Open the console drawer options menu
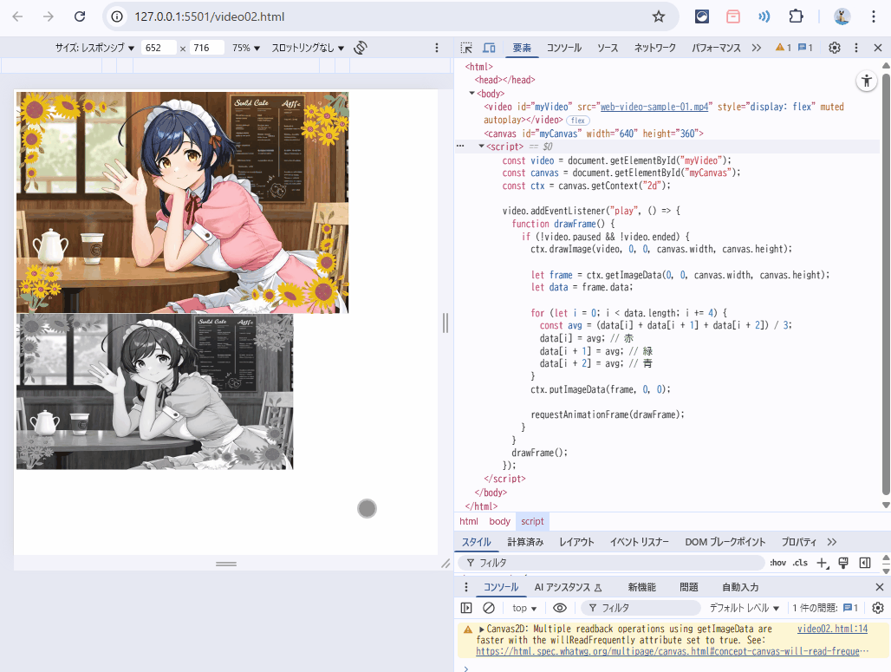The height and width of the screenshot is (672, 891). click(x=466, y=587)
